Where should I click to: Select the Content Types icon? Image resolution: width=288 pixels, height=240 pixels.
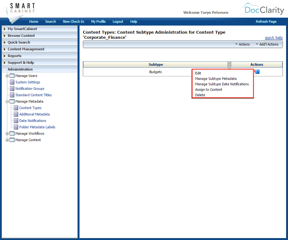tap(15, 108)
